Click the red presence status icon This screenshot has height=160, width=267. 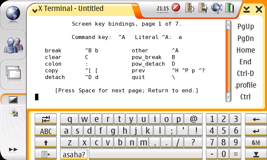[176, 8]
